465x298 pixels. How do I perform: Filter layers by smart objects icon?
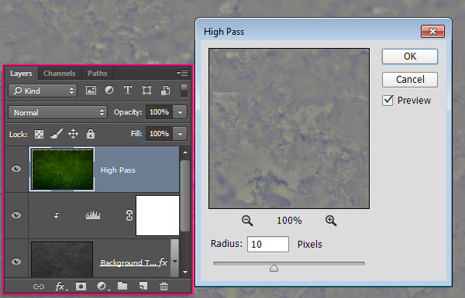click(165, 91)
